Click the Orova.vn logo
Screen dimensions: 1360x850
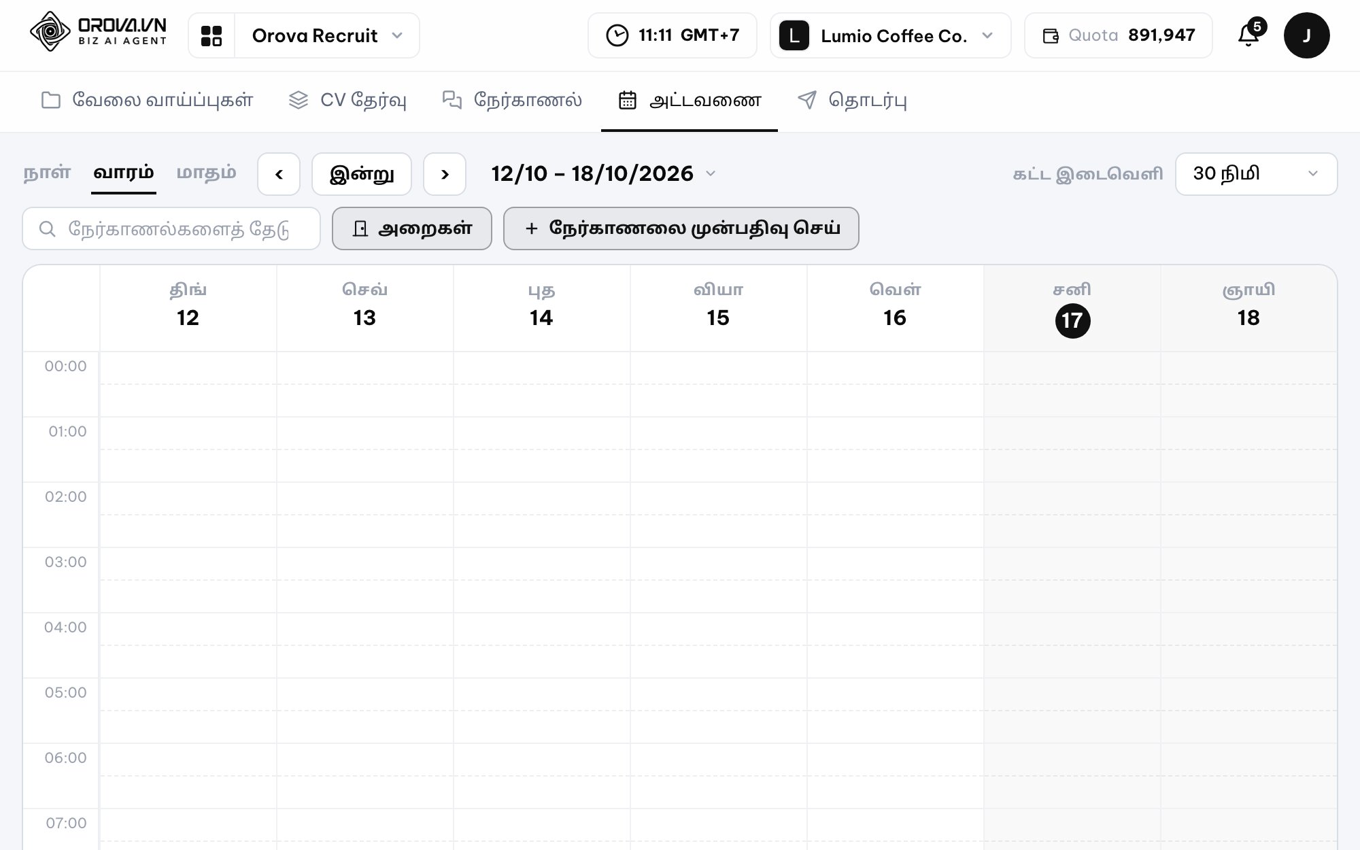point(99,32)
